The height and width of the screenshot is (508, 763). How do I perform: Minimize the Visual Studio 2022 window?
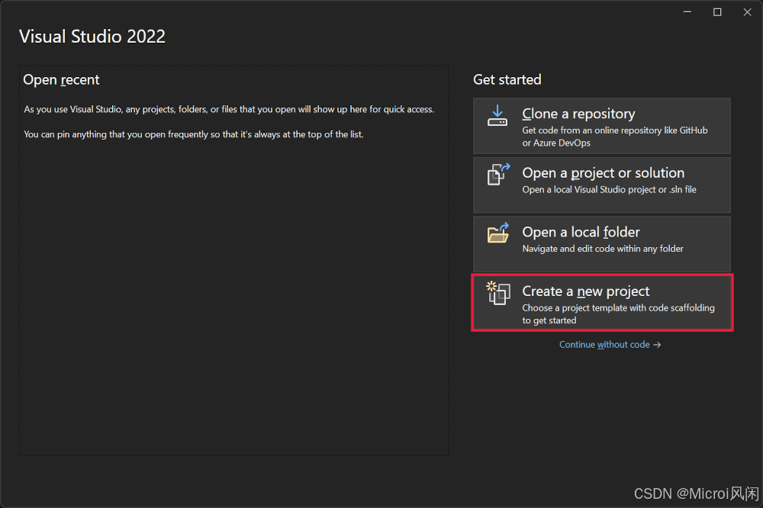coord(687,12)
